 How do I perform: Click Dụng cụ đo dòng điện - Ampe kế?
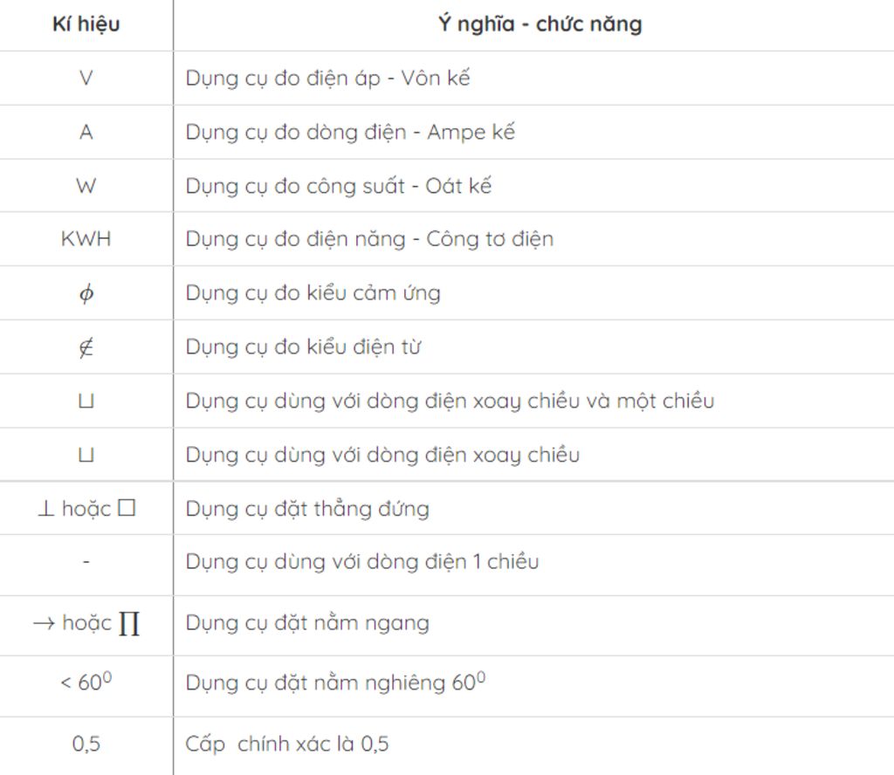tap(350, 133)
